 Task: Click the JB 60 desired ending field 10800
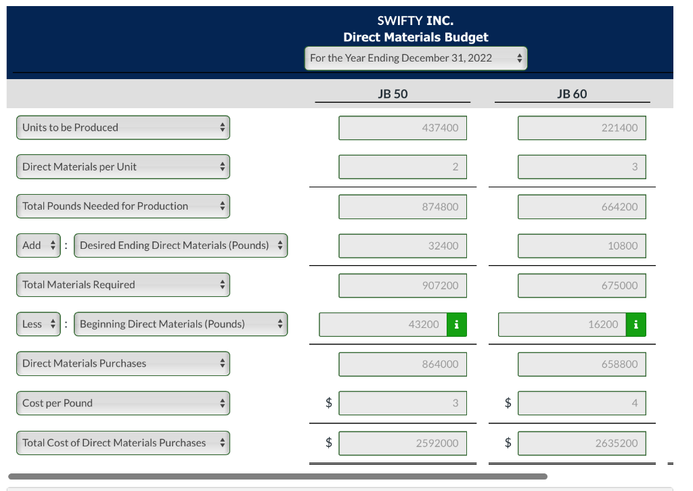[x=582, y=246]
